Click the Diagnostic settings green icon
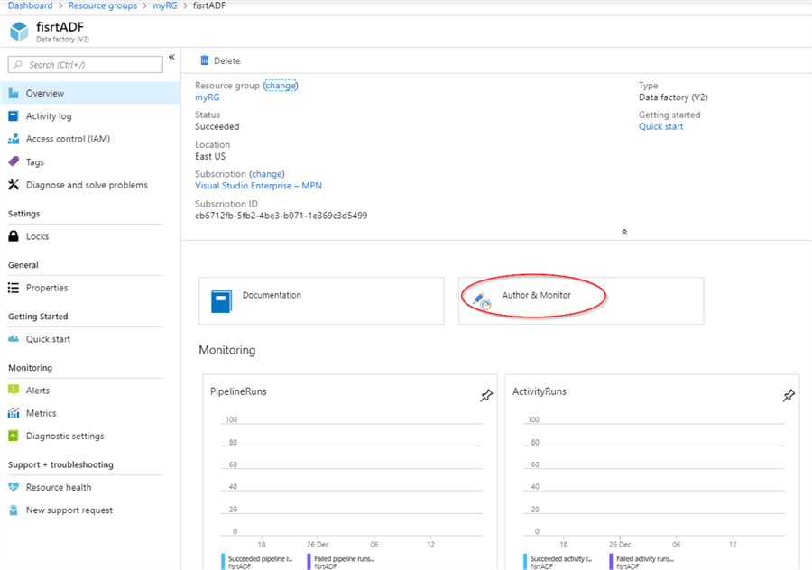The height and width of the screenshot is (570, 812). [x=14, y=436]
